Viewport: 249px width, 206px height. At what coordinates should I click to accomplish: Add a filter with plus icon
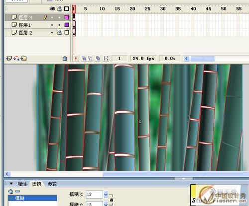10,192
